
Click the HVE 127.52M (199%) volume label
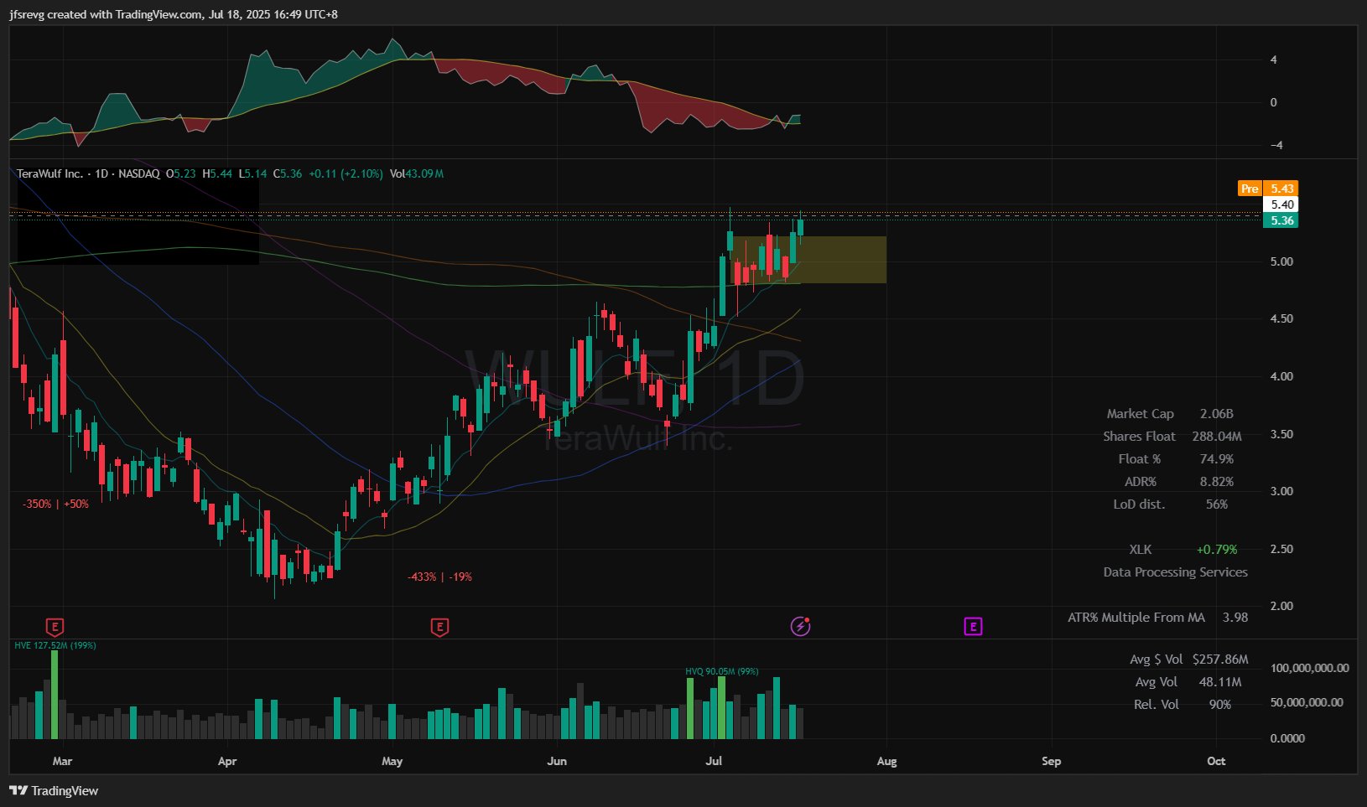tap(55, 645)
